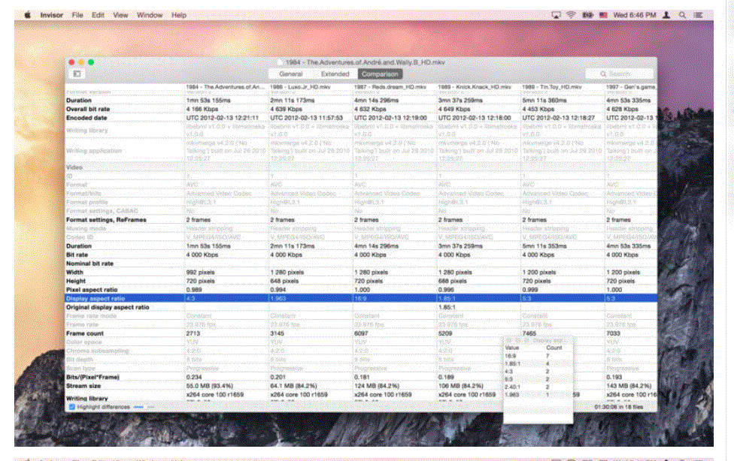Select the 2.40:1 row in value popup

538,387
